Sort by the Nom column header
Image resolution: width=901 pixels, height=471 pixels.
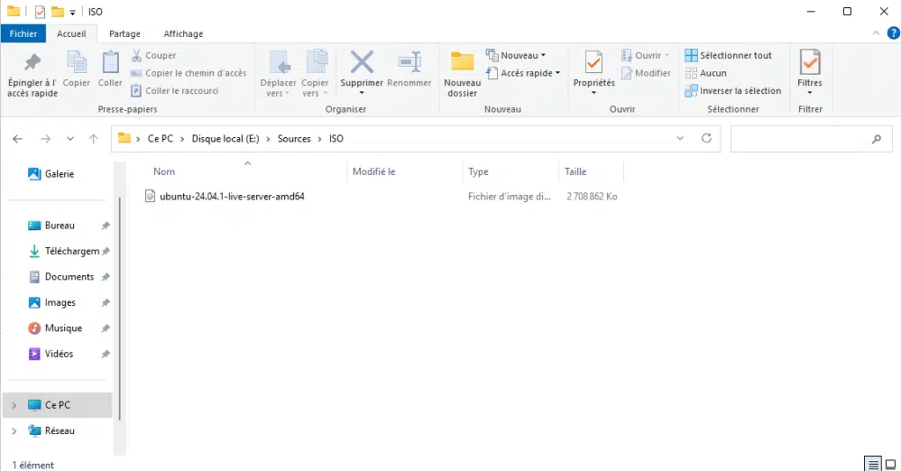click(x=164, y=171)
